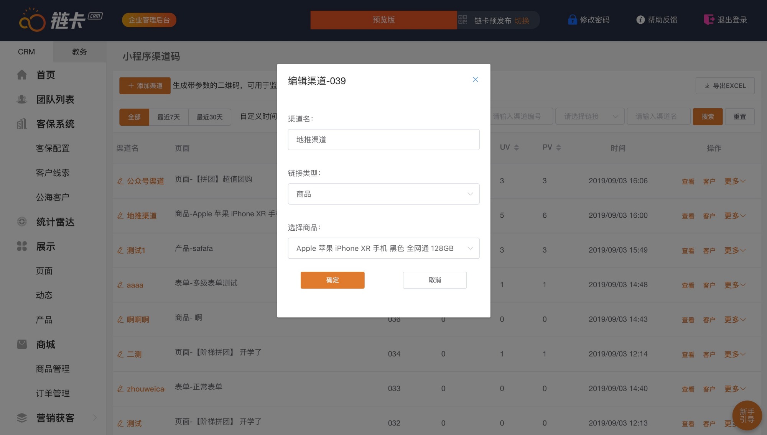The height and width of the screenshot is (435, 767).
Task: Close the 编辑渠道-039 dialog with X
Action: click(475, 79)
